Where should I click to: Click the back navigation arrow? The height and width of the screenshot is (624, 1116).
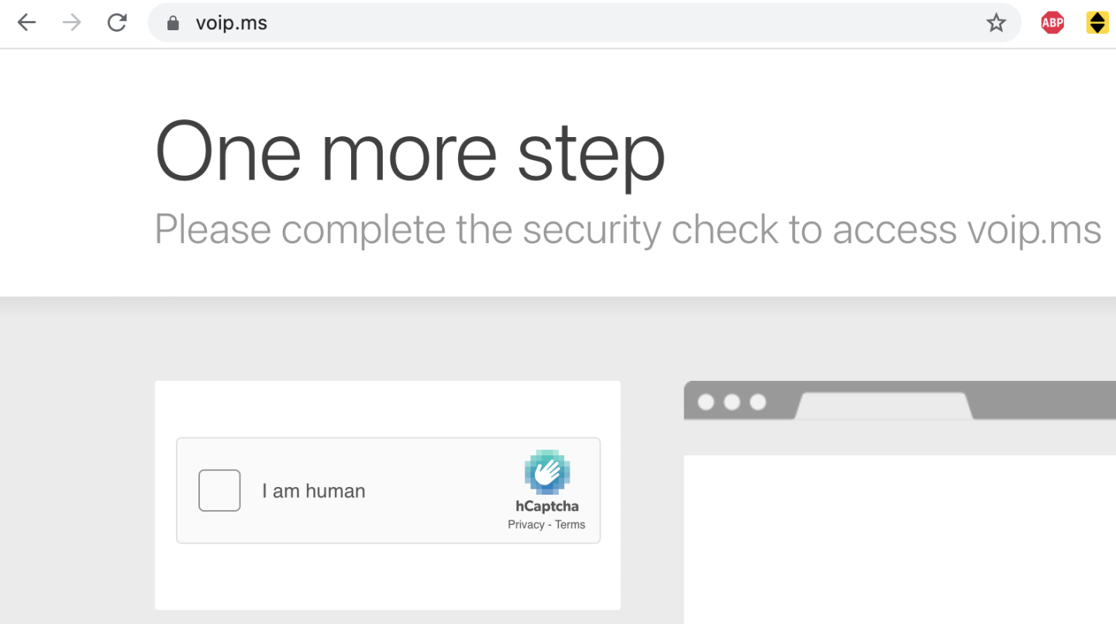26,22
